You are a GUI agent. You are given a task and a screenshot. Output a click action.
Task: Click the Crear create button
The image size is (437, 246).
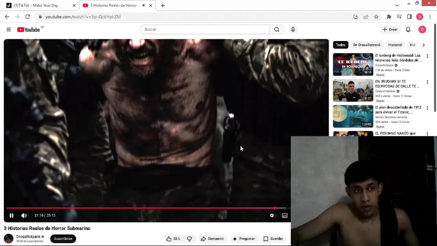click(x=390, y=30)
